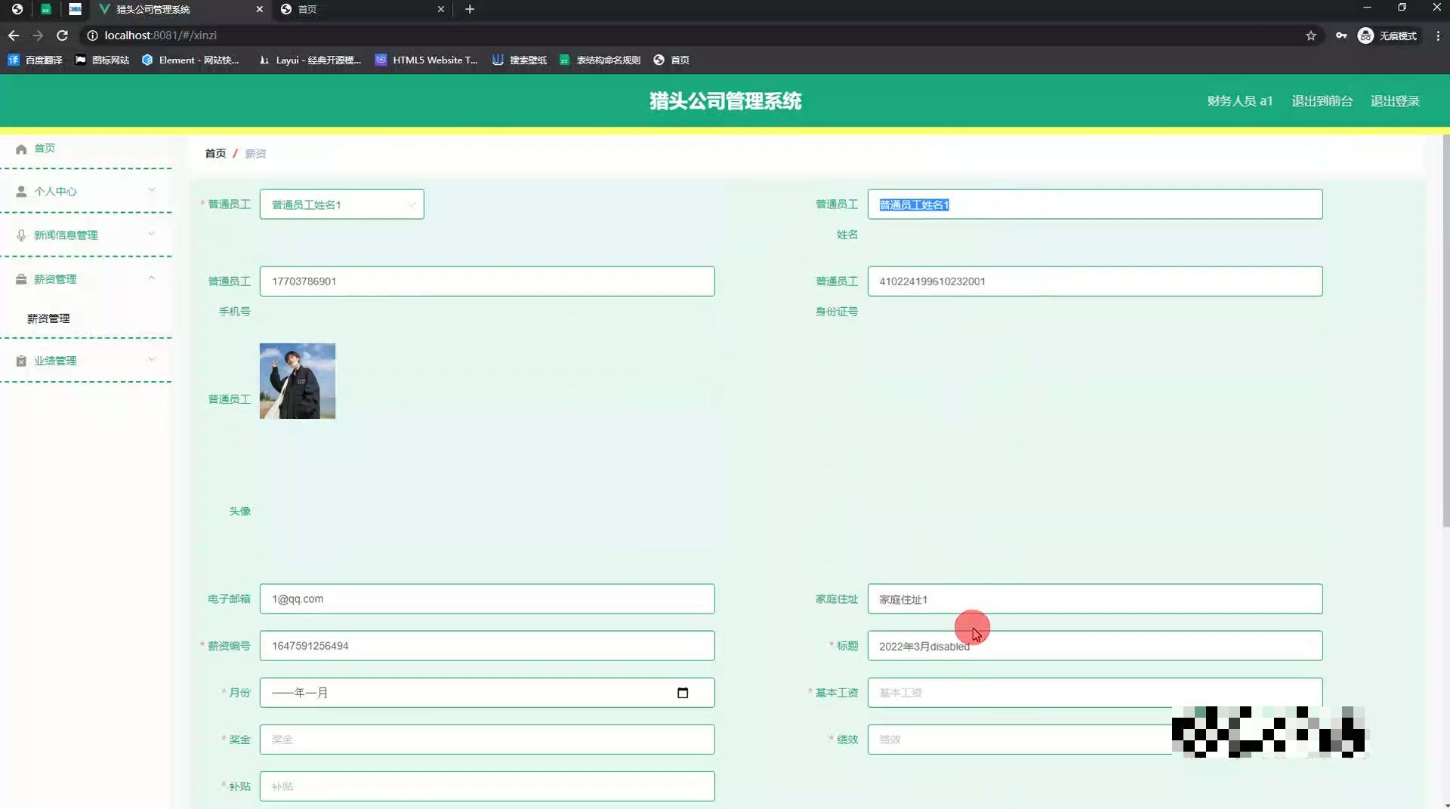The height and width of the screenshot is (809, 1450).
Task: Click the browser back arrow
Action: coord(14,35)
